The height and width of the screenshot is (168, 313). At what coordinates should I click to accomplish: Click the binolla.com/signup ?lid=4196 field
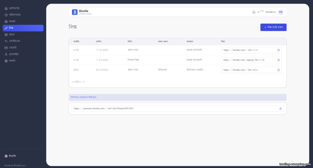251,60
